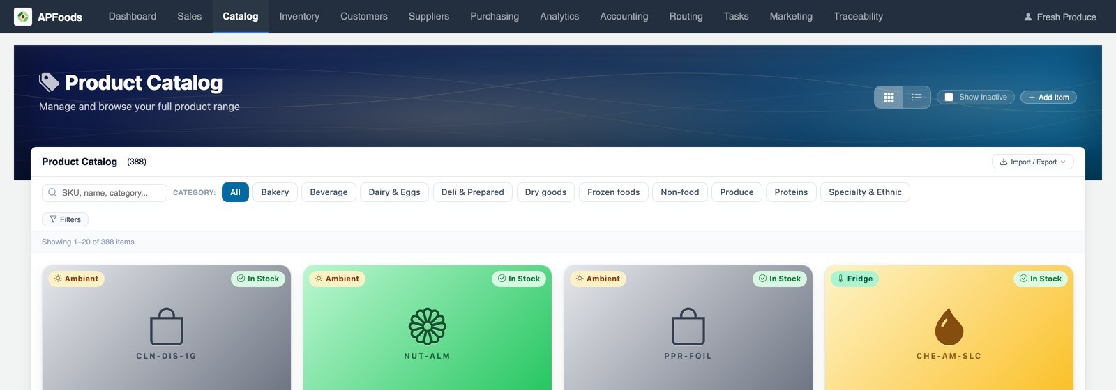Click the magnifier icon in search box
This screenshot has height=390, width=1116.
pos(52,193)
